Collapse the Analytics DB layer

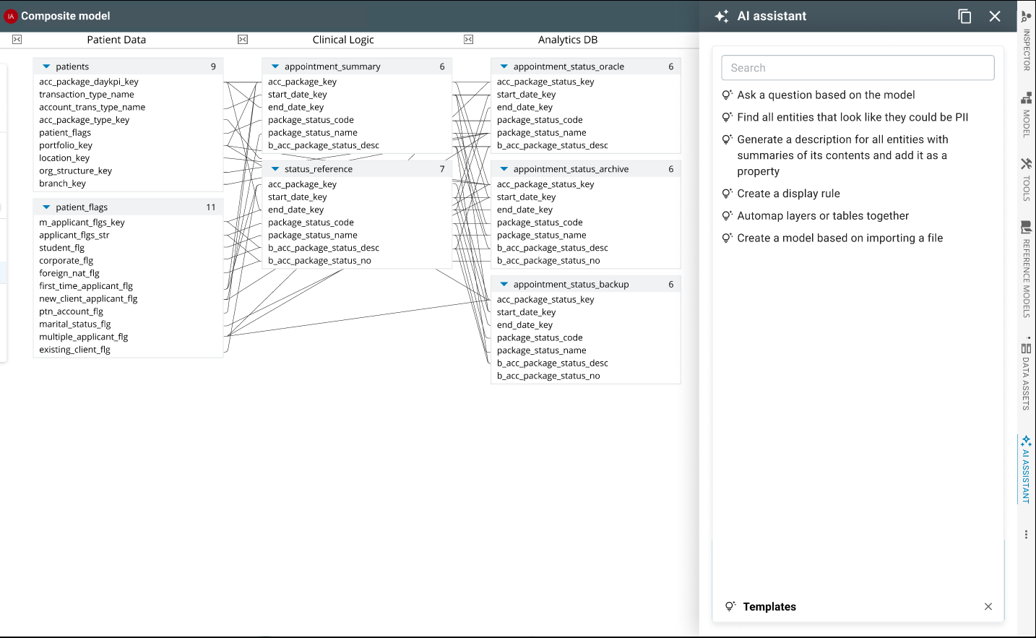click(x=469, y=40)
